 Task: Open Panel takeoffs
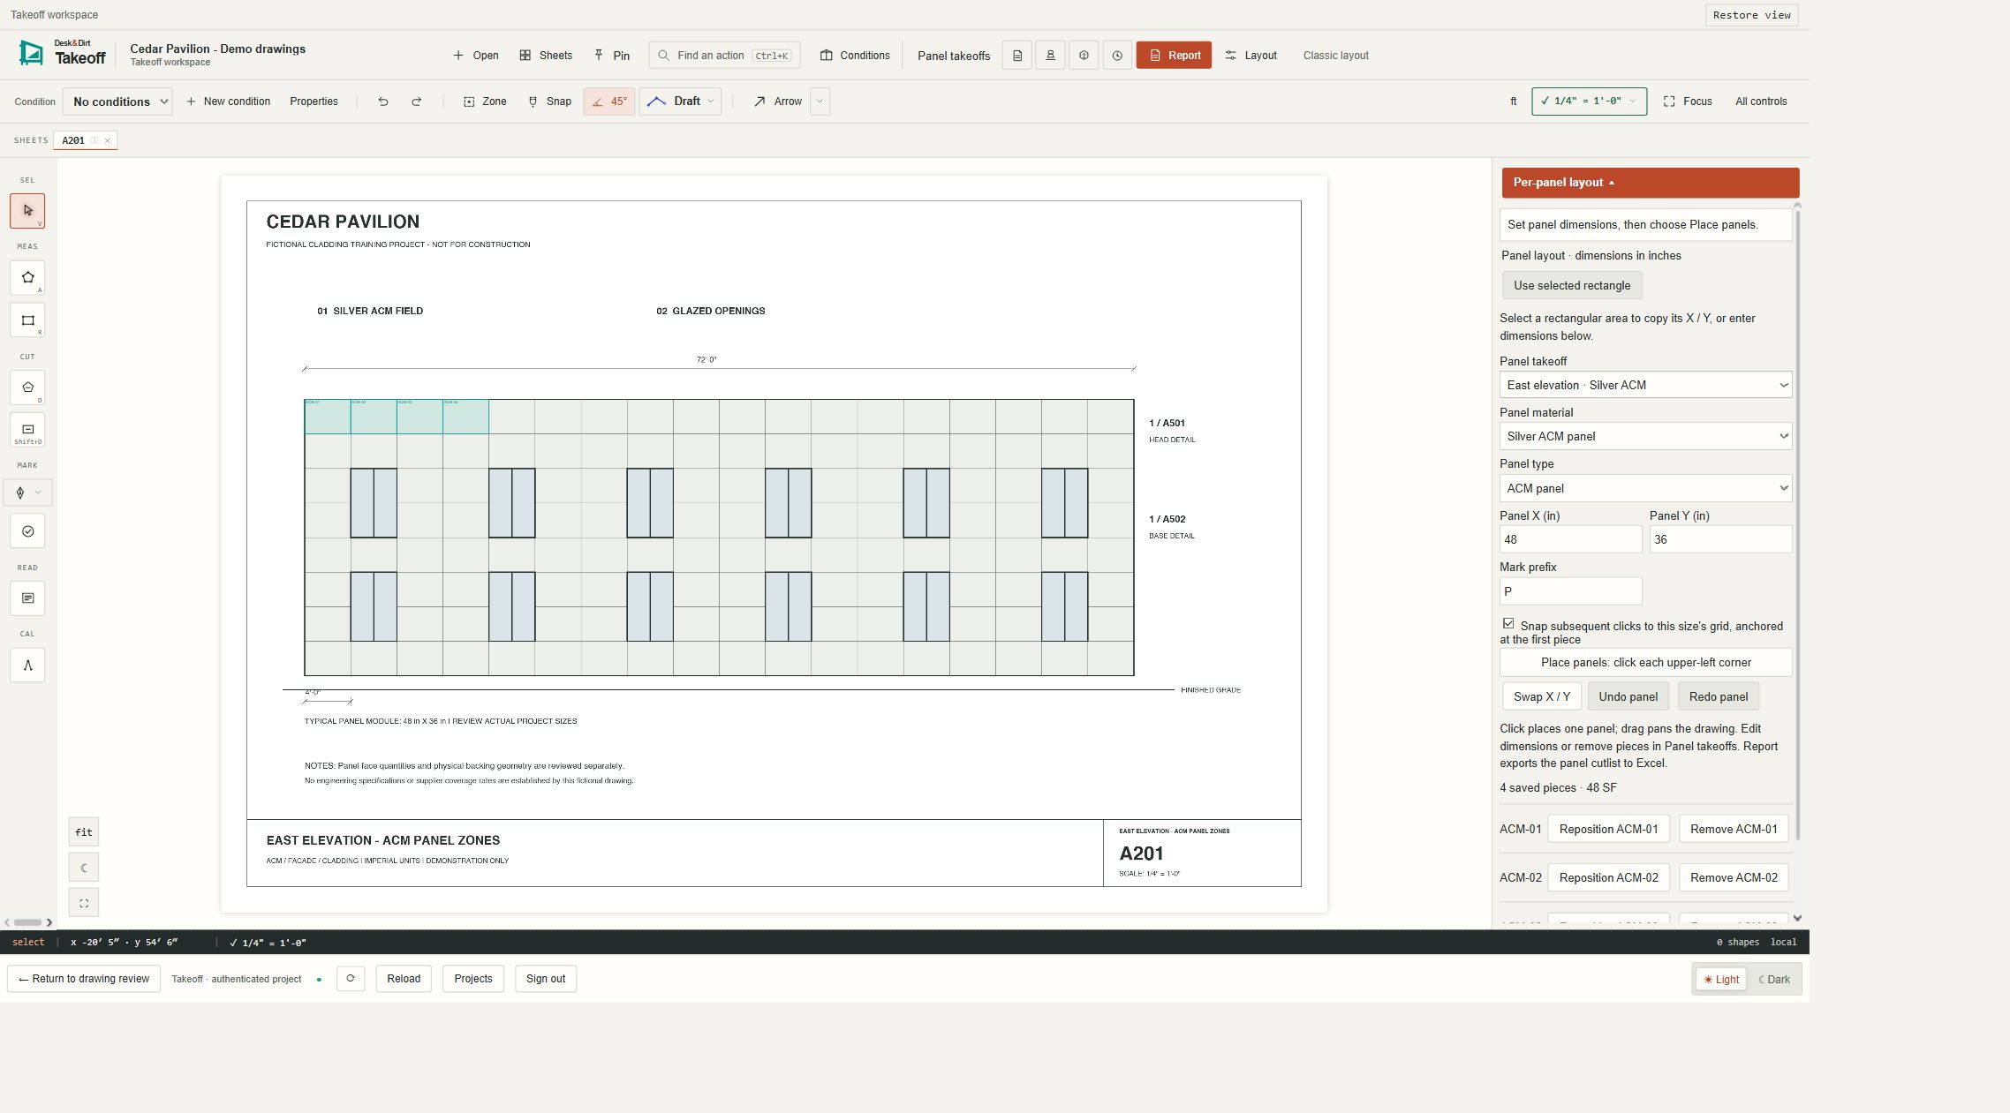point(954,56)
